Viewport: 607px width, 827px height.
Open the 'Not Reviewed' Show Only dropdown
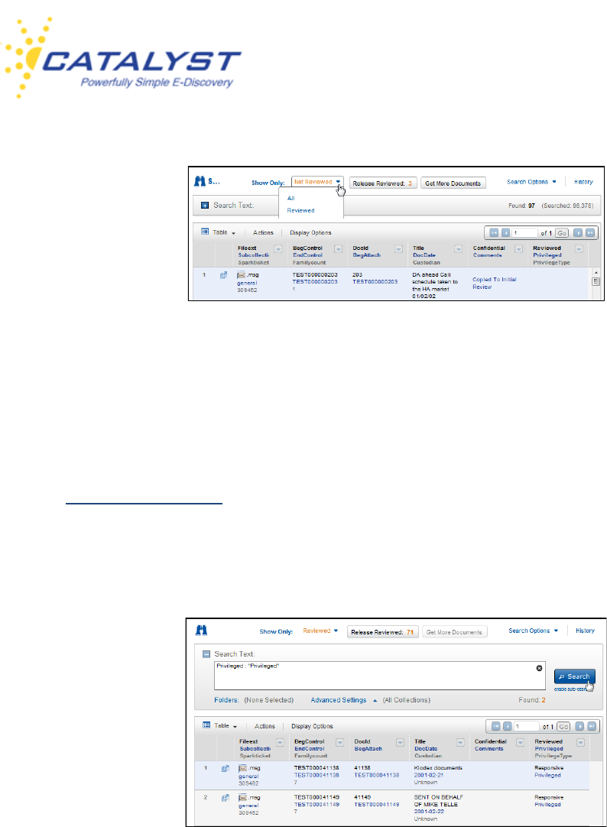(x=317, y=182)
